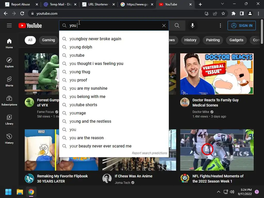This screenshot has width=264, height=198.
Task: Bookmark this page with the star icon
Action: tap(223, 13)
